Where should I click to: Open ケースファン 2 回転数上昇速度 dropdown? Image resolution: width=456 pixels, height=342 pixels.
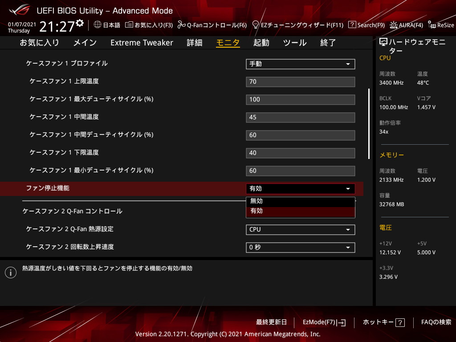click(x=301, y=248)
